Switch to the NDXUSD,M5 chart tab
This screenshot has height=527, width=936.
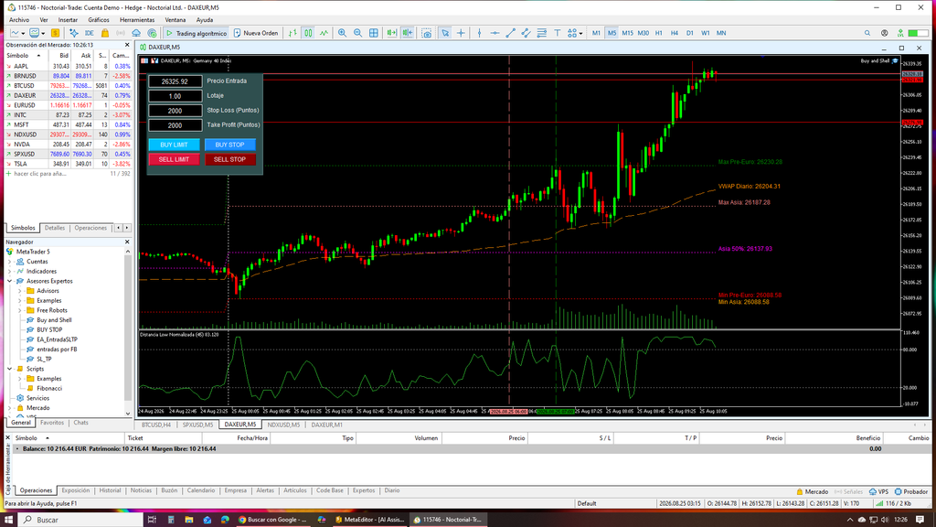(283, 425)
